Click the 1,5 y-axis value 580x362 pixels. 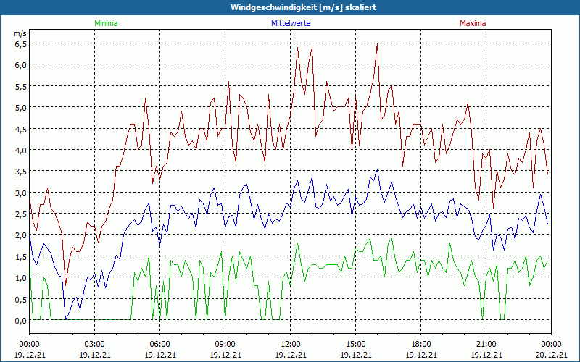point(21,257)
